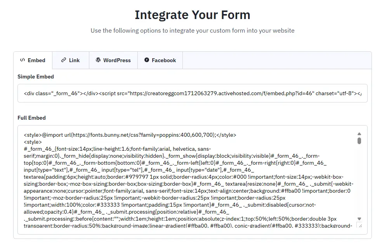Click the Full Embed section label
Image resolution: width=389 pixels, height=249 pixels.
pyautogui.click(x=32, y=118)
